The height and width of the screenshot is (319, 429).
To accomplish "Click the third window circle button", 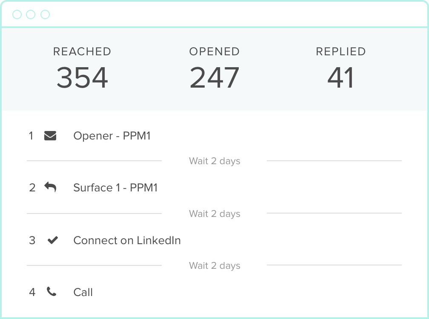I will pos(45,15).
